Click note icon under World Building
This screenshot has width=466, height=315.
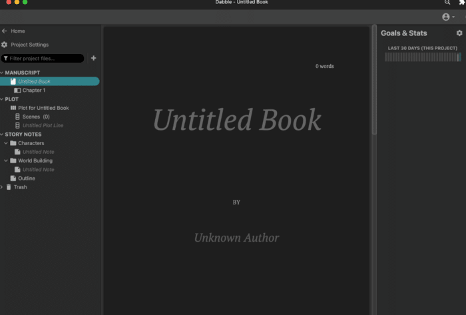17,170
